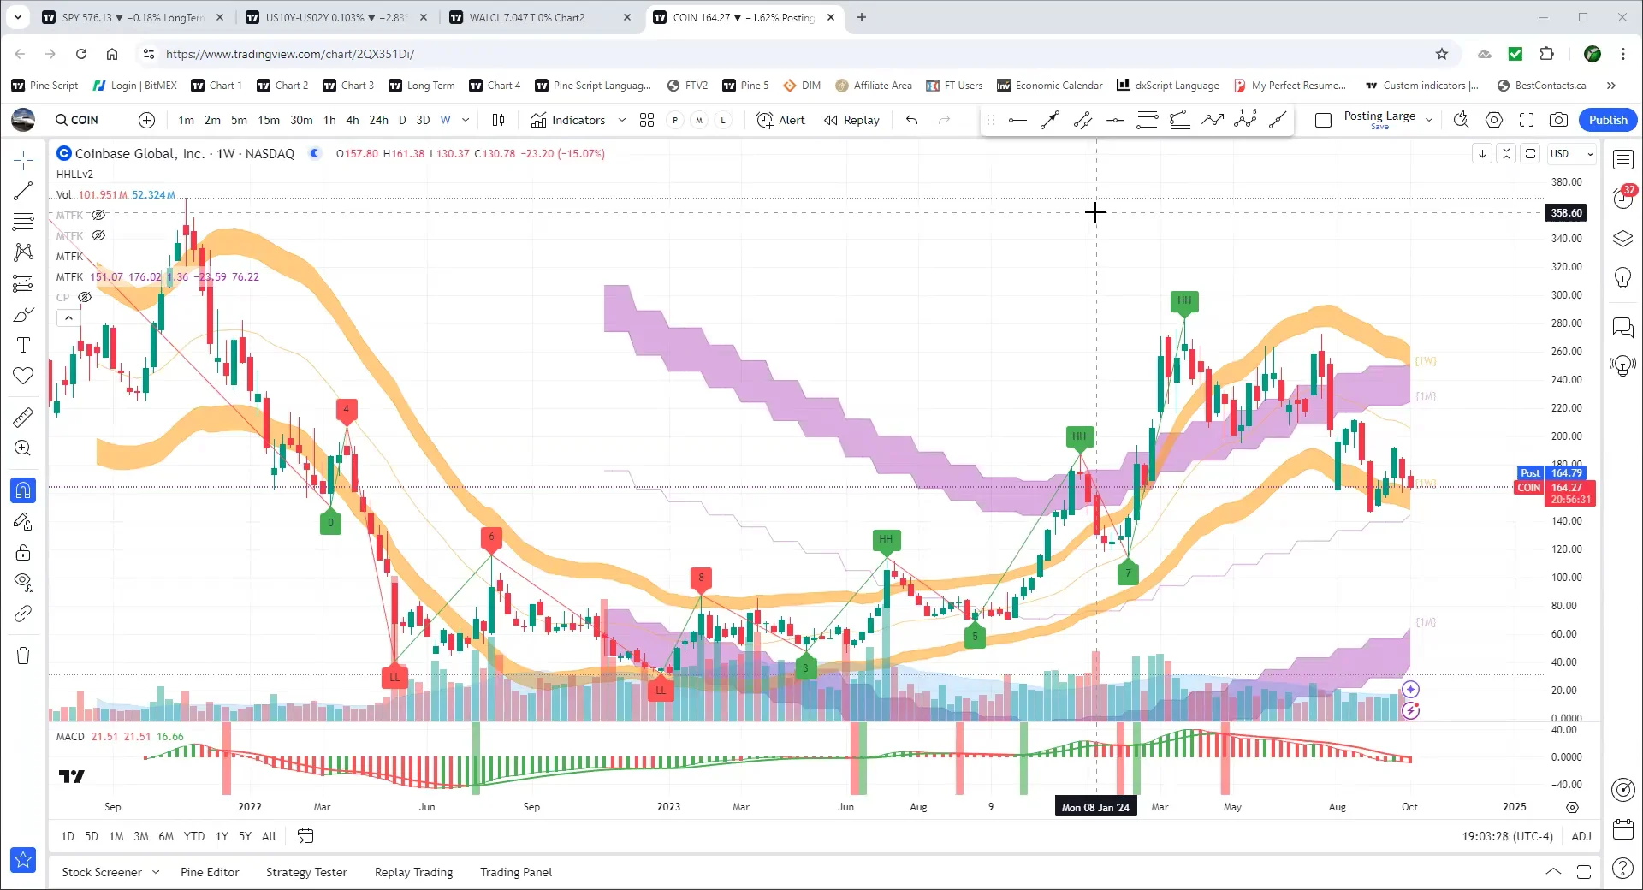Publish the chart idea
Viewport: 1643px width, 890px height.
tap(1608, 121)
